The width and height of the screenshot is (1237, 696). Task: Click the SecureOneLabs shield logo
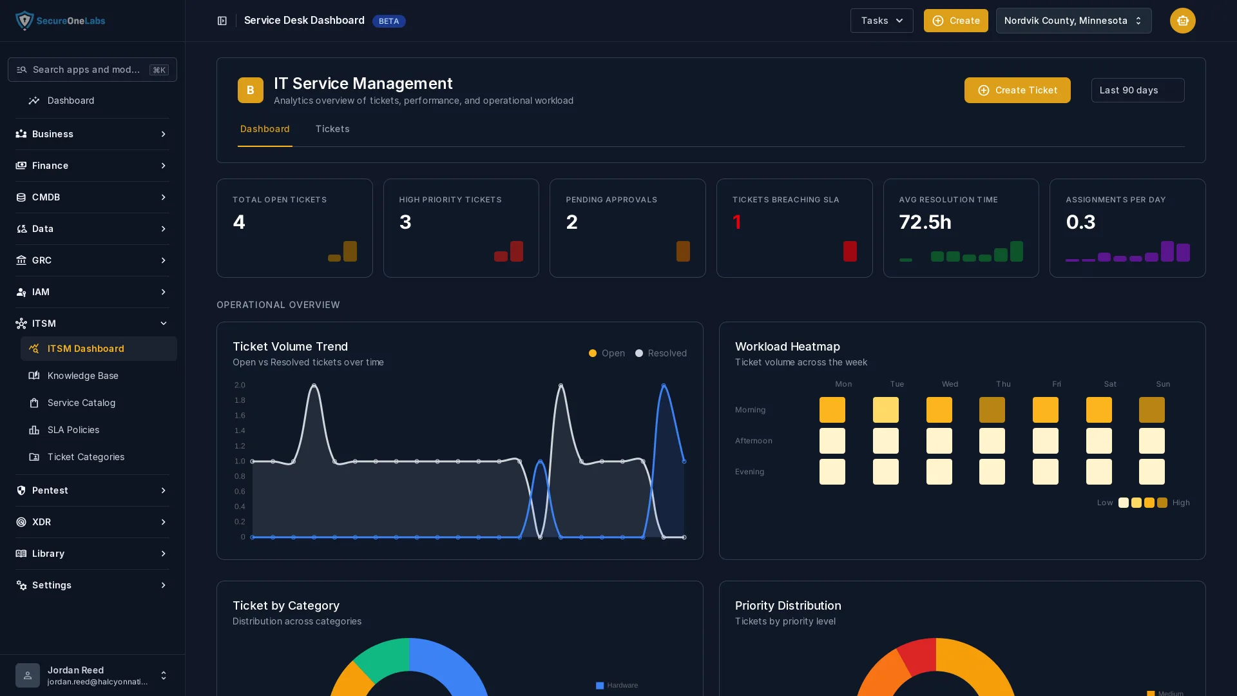click(24, 21)
